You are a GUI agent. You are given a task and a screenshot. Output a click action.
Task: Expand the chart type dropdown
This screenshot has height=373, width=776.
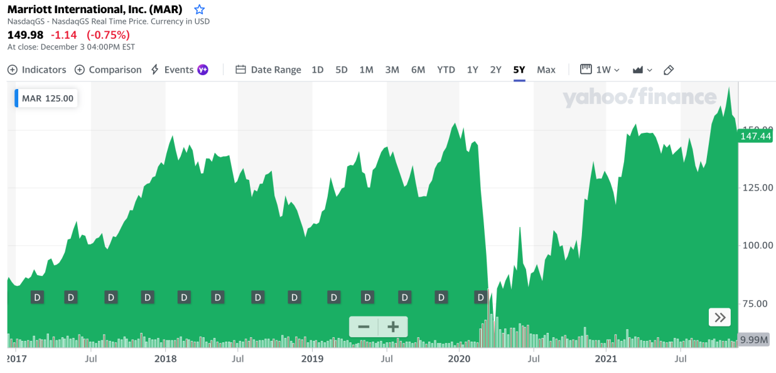click(x=642, y=70)
